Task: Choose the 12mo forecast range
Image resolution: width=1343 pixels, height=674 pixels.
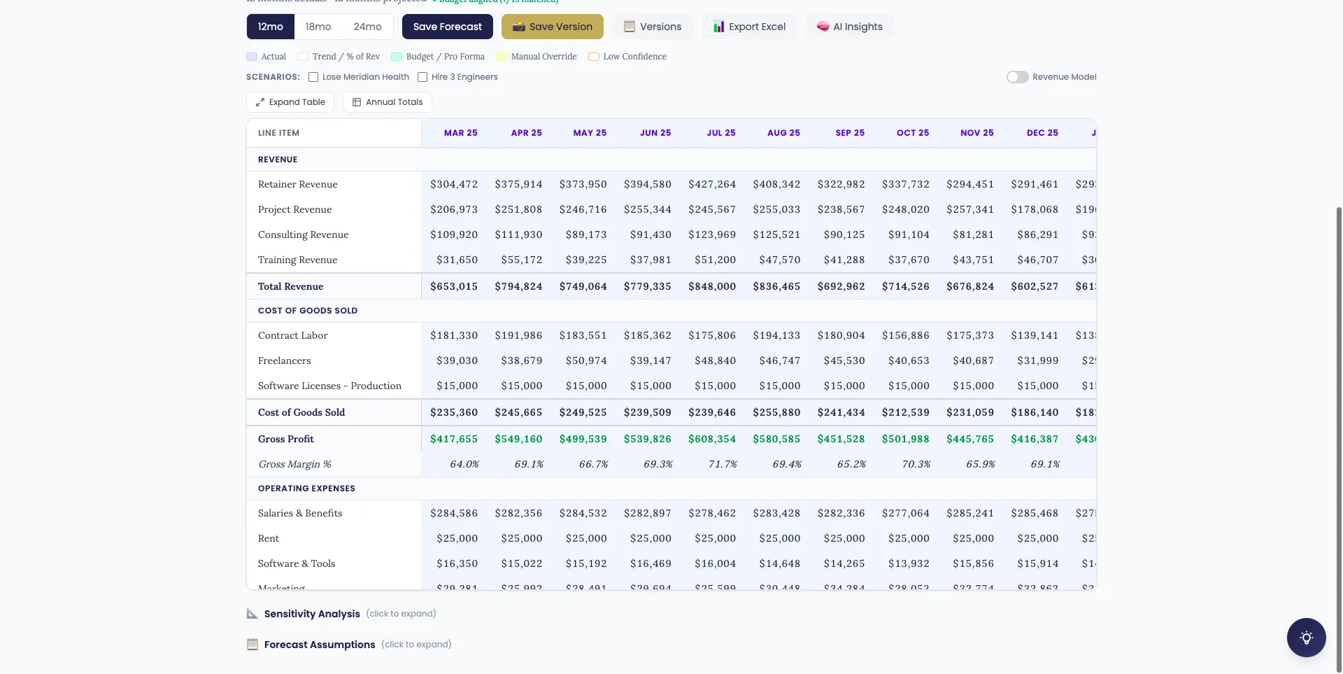Action: click(x=270, y=27)
